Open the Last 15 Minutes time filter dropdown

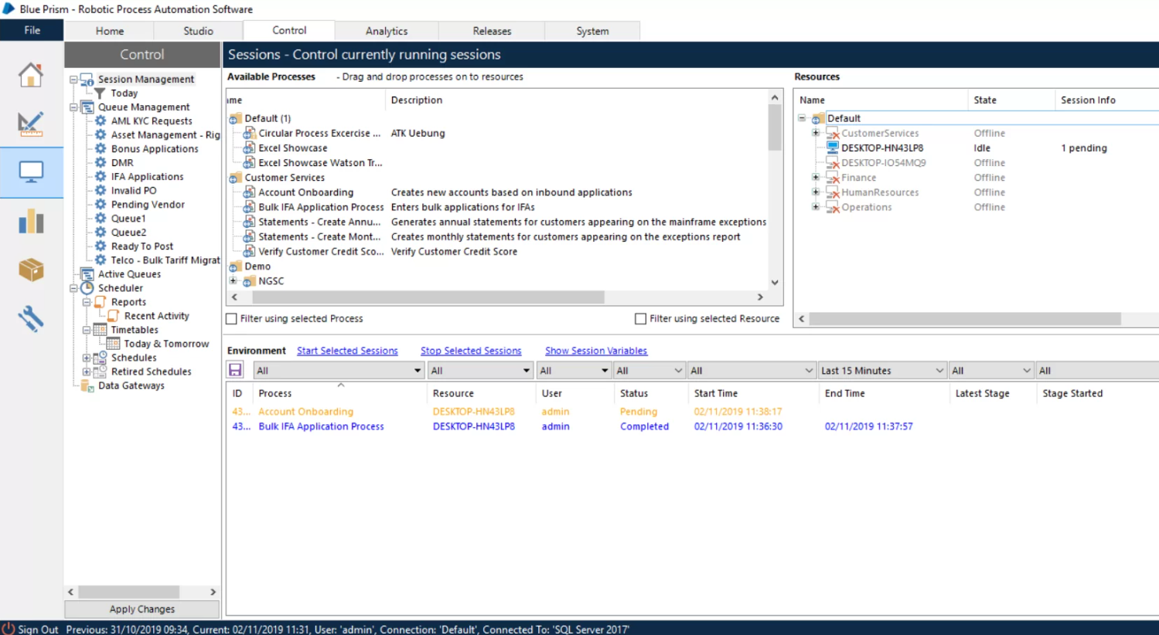pos(882,371)
